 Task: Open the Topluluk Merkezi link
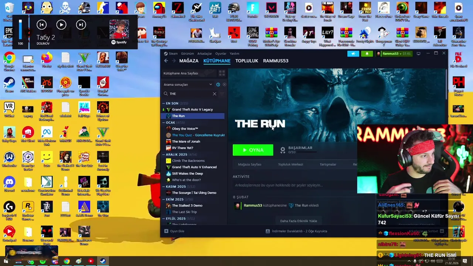click(290, 164)
